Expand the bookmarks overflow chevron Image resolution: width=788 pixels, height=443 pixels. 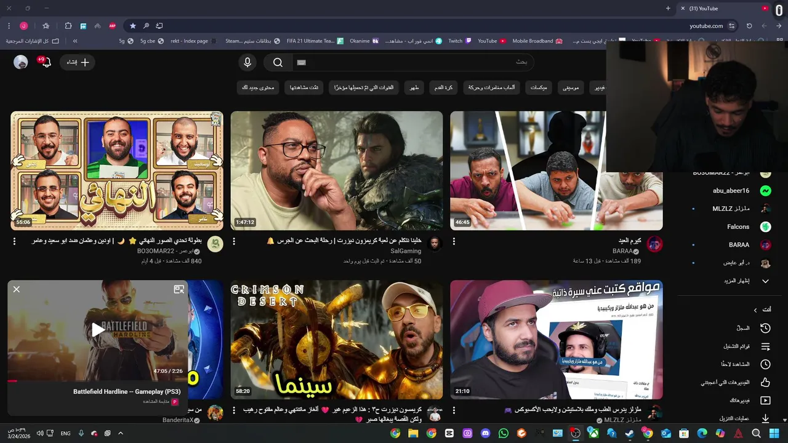[75, 41]
